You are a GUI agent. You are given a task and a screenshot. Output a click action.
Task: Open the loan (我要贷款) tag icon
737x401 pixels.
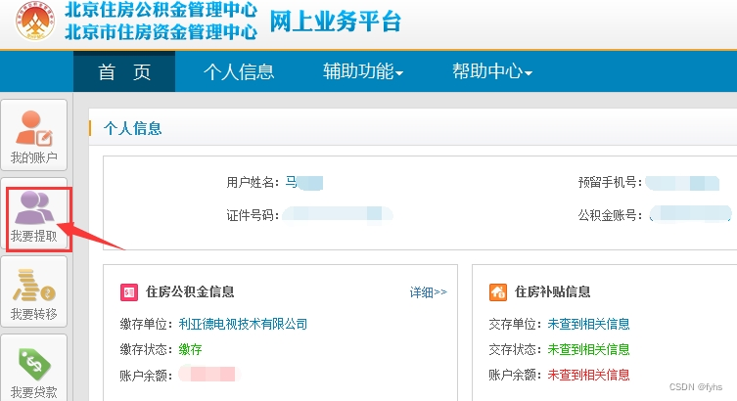point(34,366)
